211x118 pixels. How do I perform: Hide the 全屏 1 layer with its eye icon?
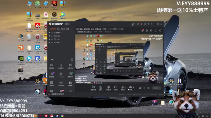49,42
